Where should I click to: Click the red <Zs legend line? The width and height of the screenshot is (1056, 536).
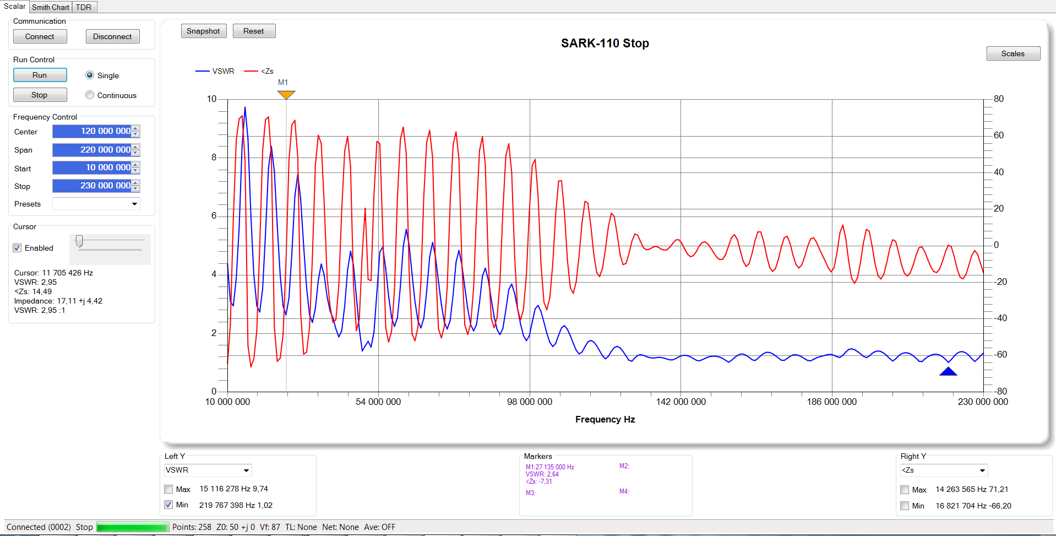click(x=251, y=71)
